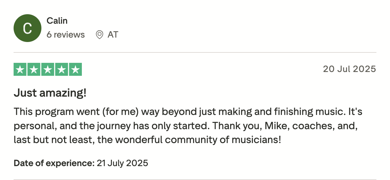Click the 20 Jul 2025 review date

point(349,69)
